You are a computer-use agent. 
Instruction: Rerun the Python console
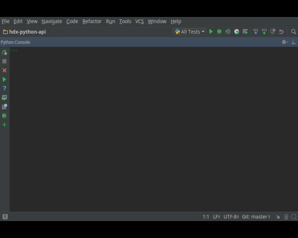(x=5, y=52)
